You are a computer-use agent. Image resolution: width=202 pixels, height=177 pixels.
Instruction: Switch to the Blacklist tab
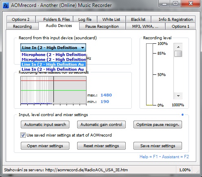[138, 19]
